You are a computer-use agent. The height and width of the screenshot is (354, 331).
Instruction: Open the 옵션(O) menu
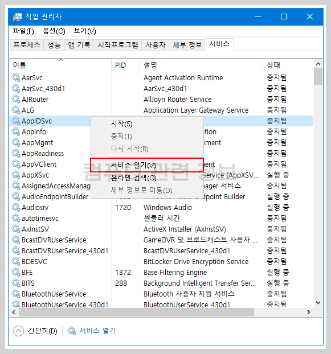[54, 31]
